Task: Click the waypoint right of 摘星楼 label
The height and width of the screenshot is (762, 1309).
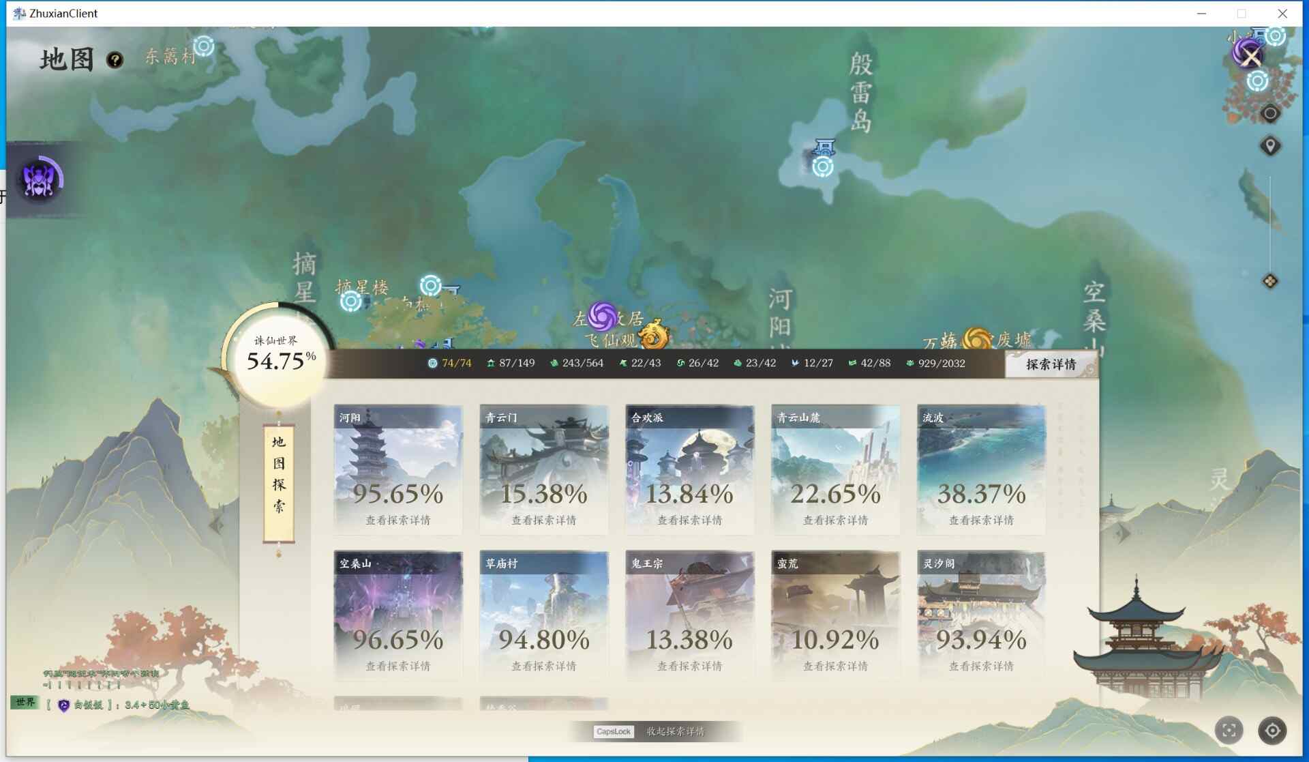Action: pyautogui.click(x=431, y=285)
